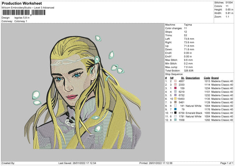Click the 'Printed: 28/01/2022' timestamp
Image resolution: width=235 pixels, height=166 pixels.
tap(156, 163)
